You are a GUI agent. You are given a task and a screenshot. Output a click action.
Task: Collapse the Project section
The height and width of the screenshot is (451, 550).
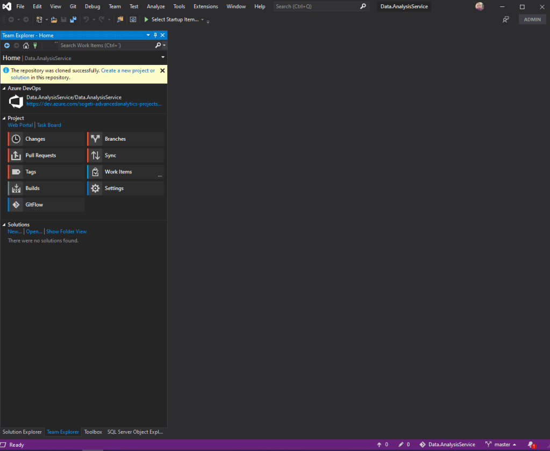(4, 118)
